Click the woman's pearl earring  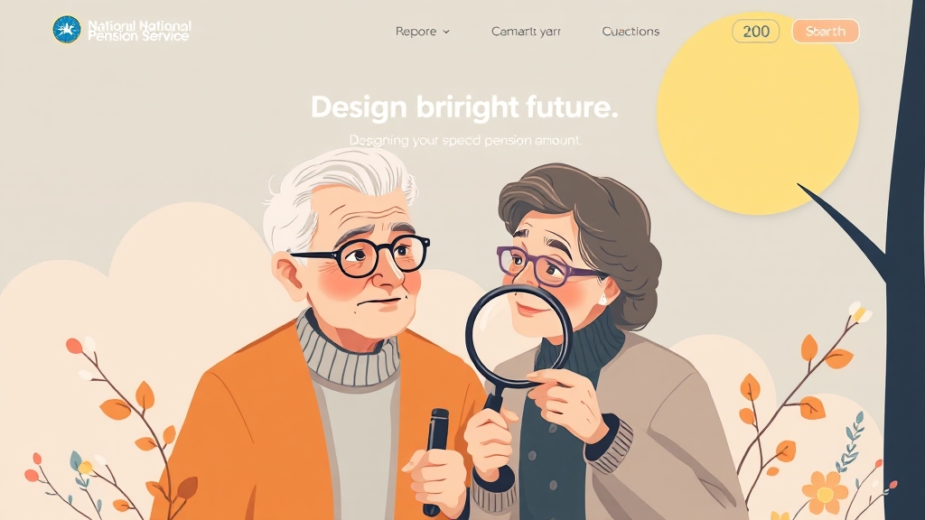[603, 300]
